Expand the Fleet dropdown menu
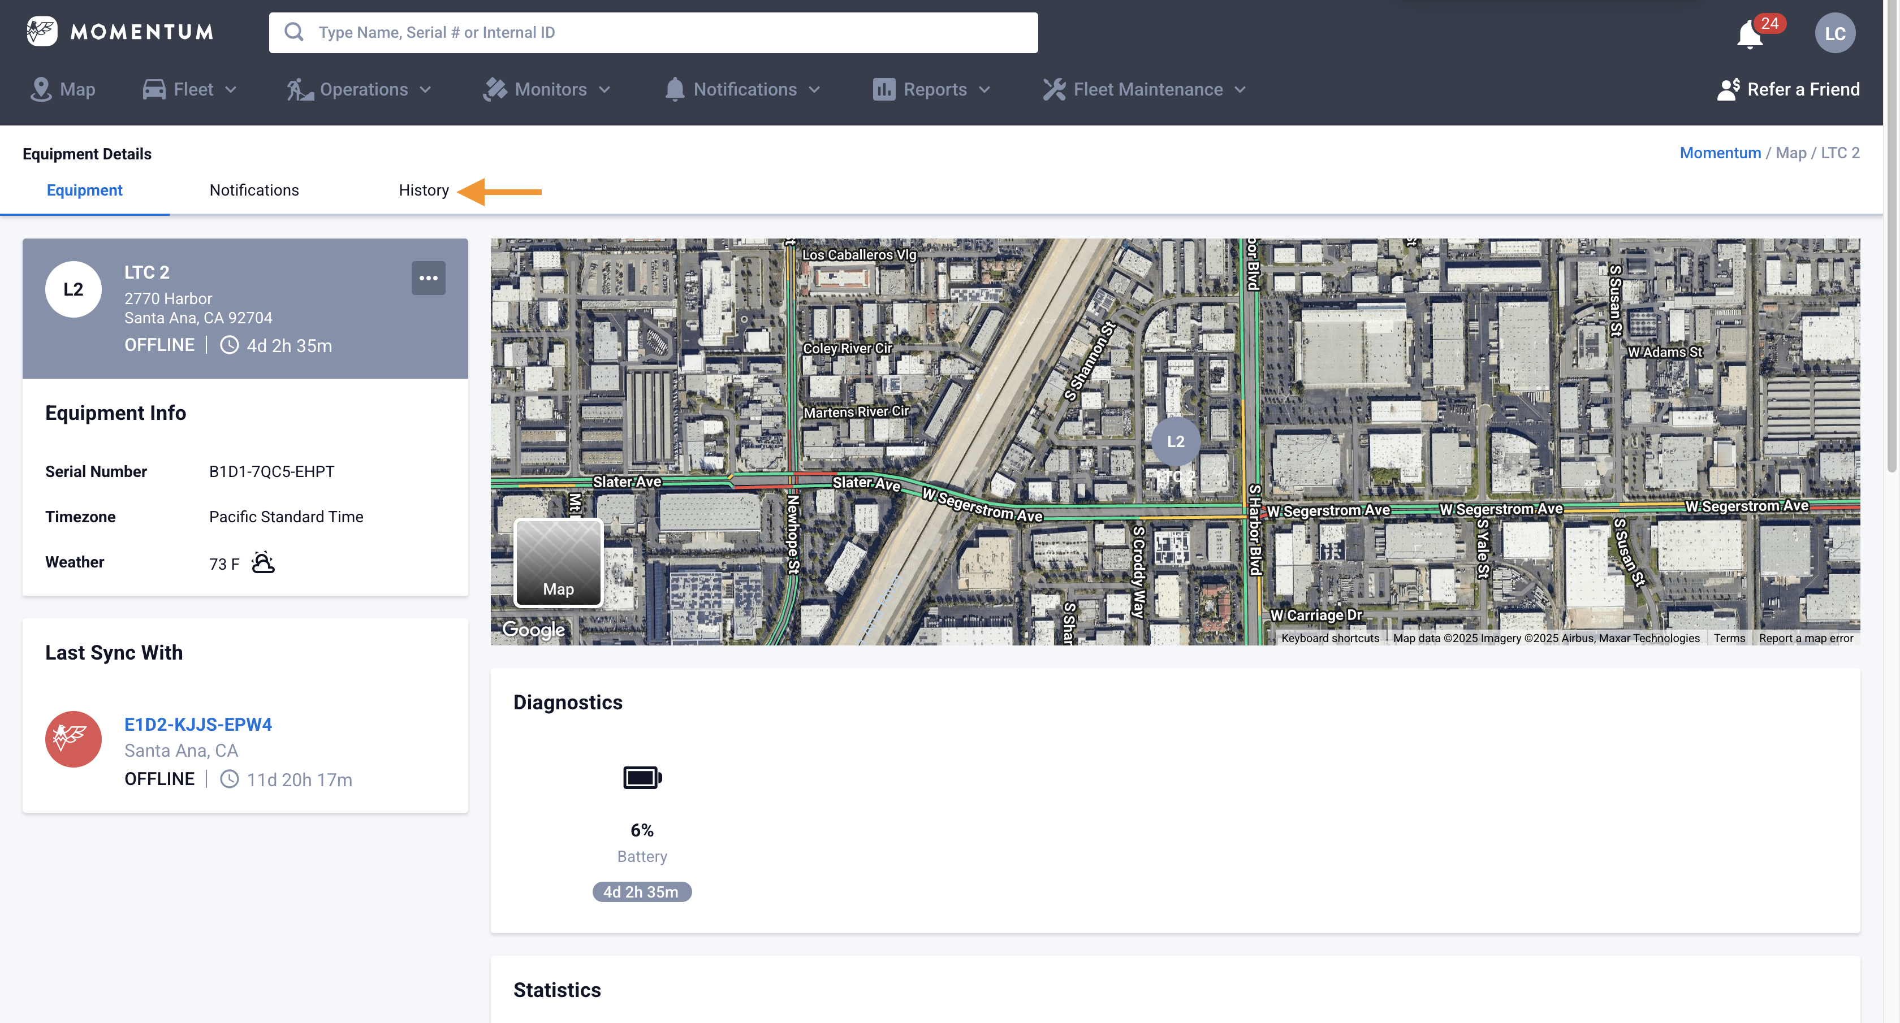1900x1023 pixels. point(191,89)
